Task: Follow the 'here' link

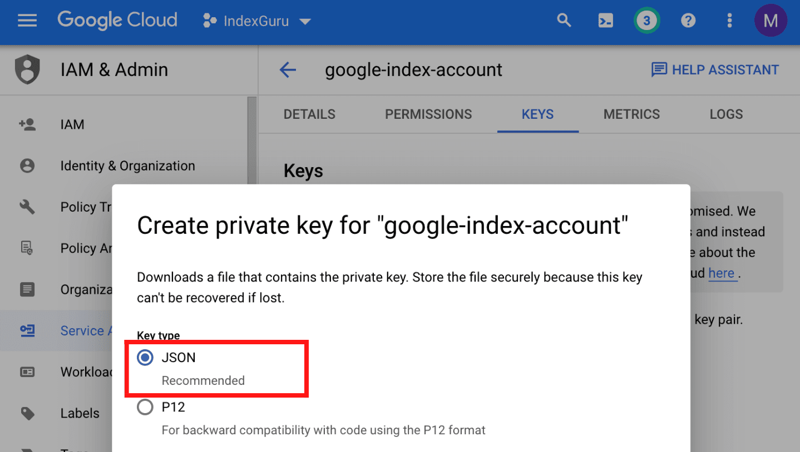Action: click(722, 273)
